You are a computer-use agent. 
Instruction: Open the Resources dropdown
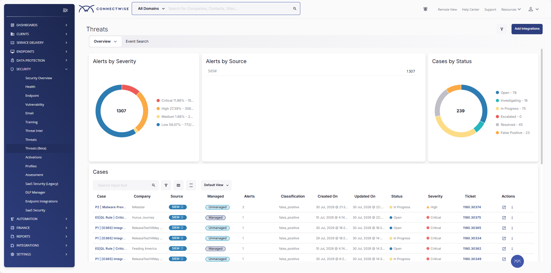point(511,10)
